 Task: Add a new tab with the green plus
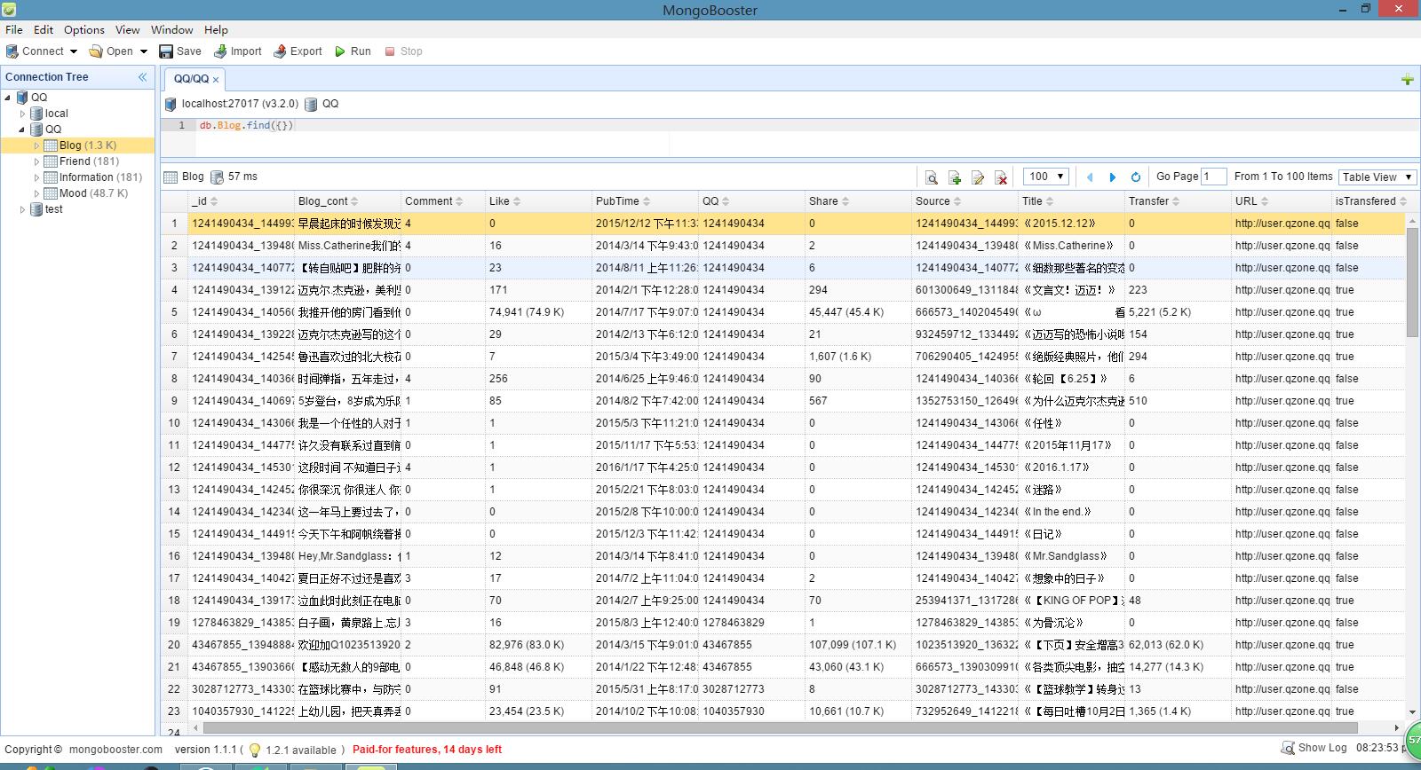pos(1407,80)
